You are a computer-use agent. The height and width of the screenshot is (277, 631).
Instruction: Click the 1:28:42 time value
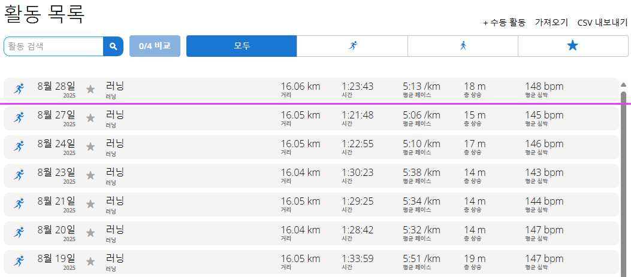pos(358,230)
